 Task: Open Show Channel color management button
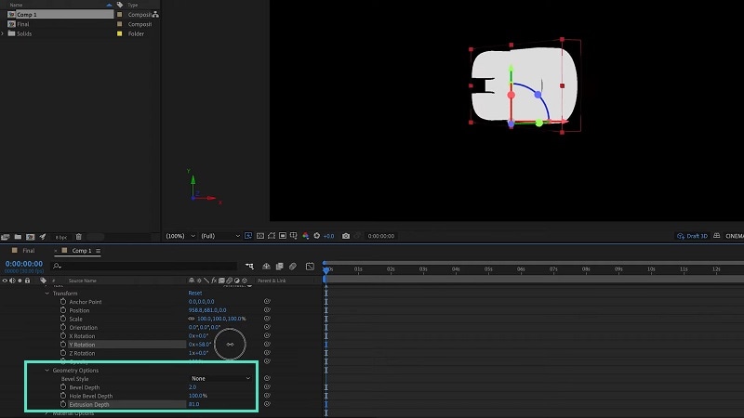[x=306, y=236]
